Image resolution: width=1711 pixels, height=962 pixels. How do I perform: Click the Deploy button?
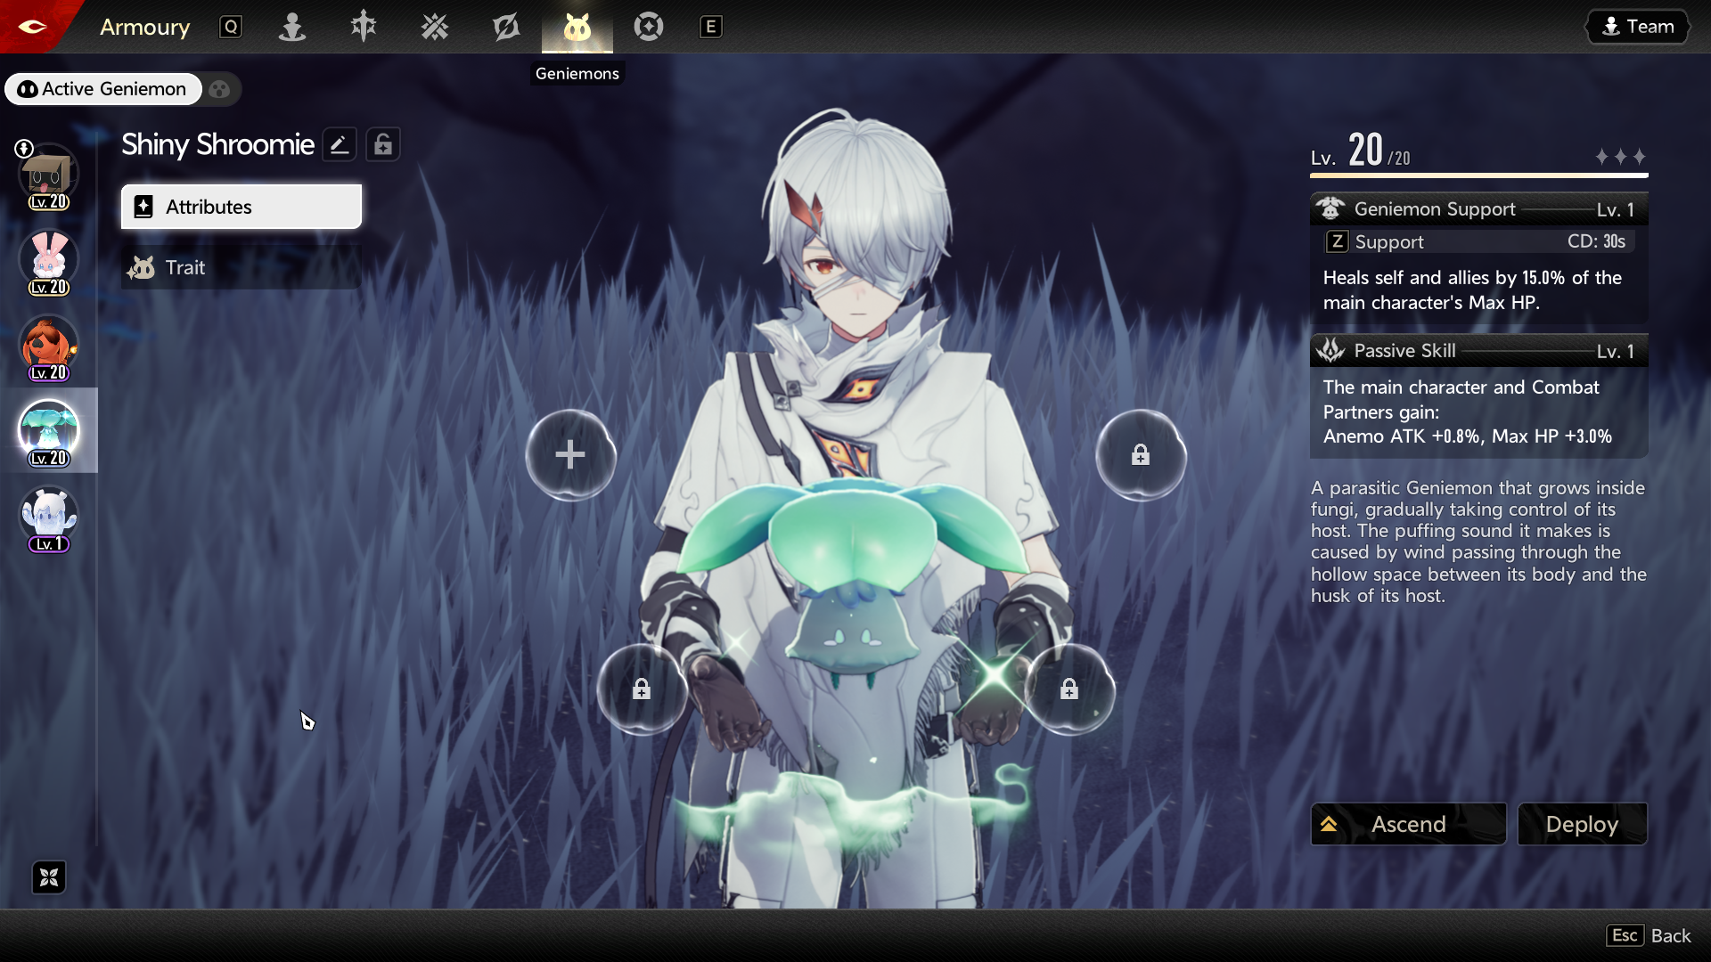pyautogui.click(x=1582, y=824)
